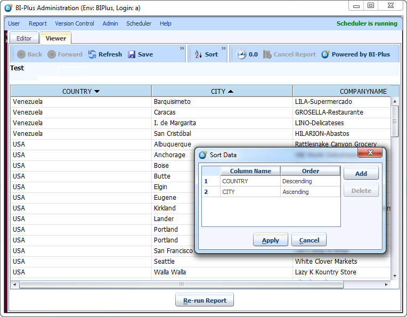The image size is (407, 317).
Task: Click the timer 0.0 gauge icon
Action: [242, 54]
